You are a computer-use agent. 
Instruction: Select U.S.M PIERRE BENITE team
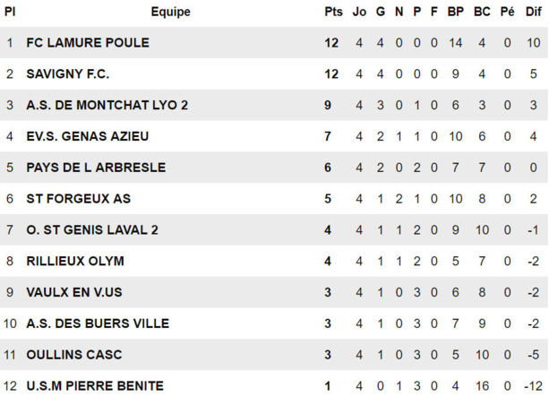(x=95, y=386)
